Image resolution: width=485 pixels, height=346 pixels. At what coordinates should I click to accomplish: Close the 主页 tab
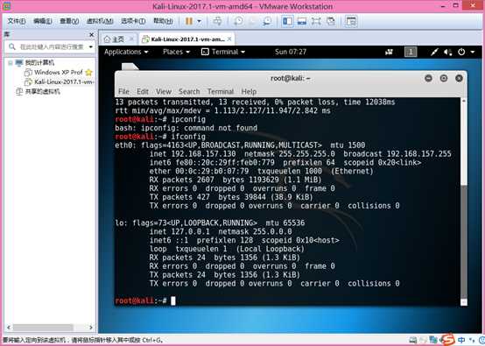[131, 39]
